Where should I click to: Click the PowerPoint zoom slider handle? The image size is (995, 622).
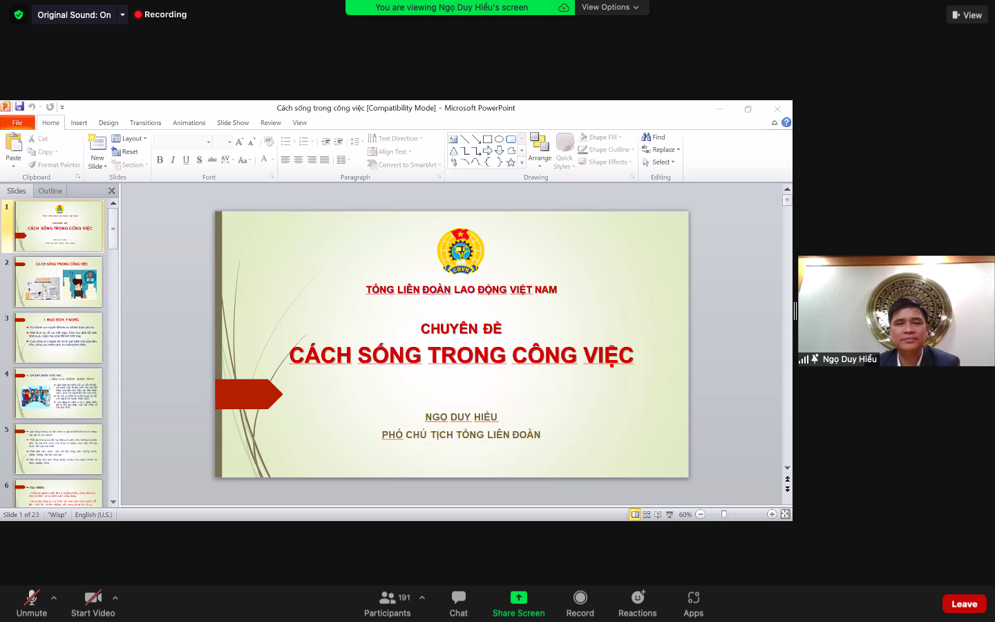[723, 514]
